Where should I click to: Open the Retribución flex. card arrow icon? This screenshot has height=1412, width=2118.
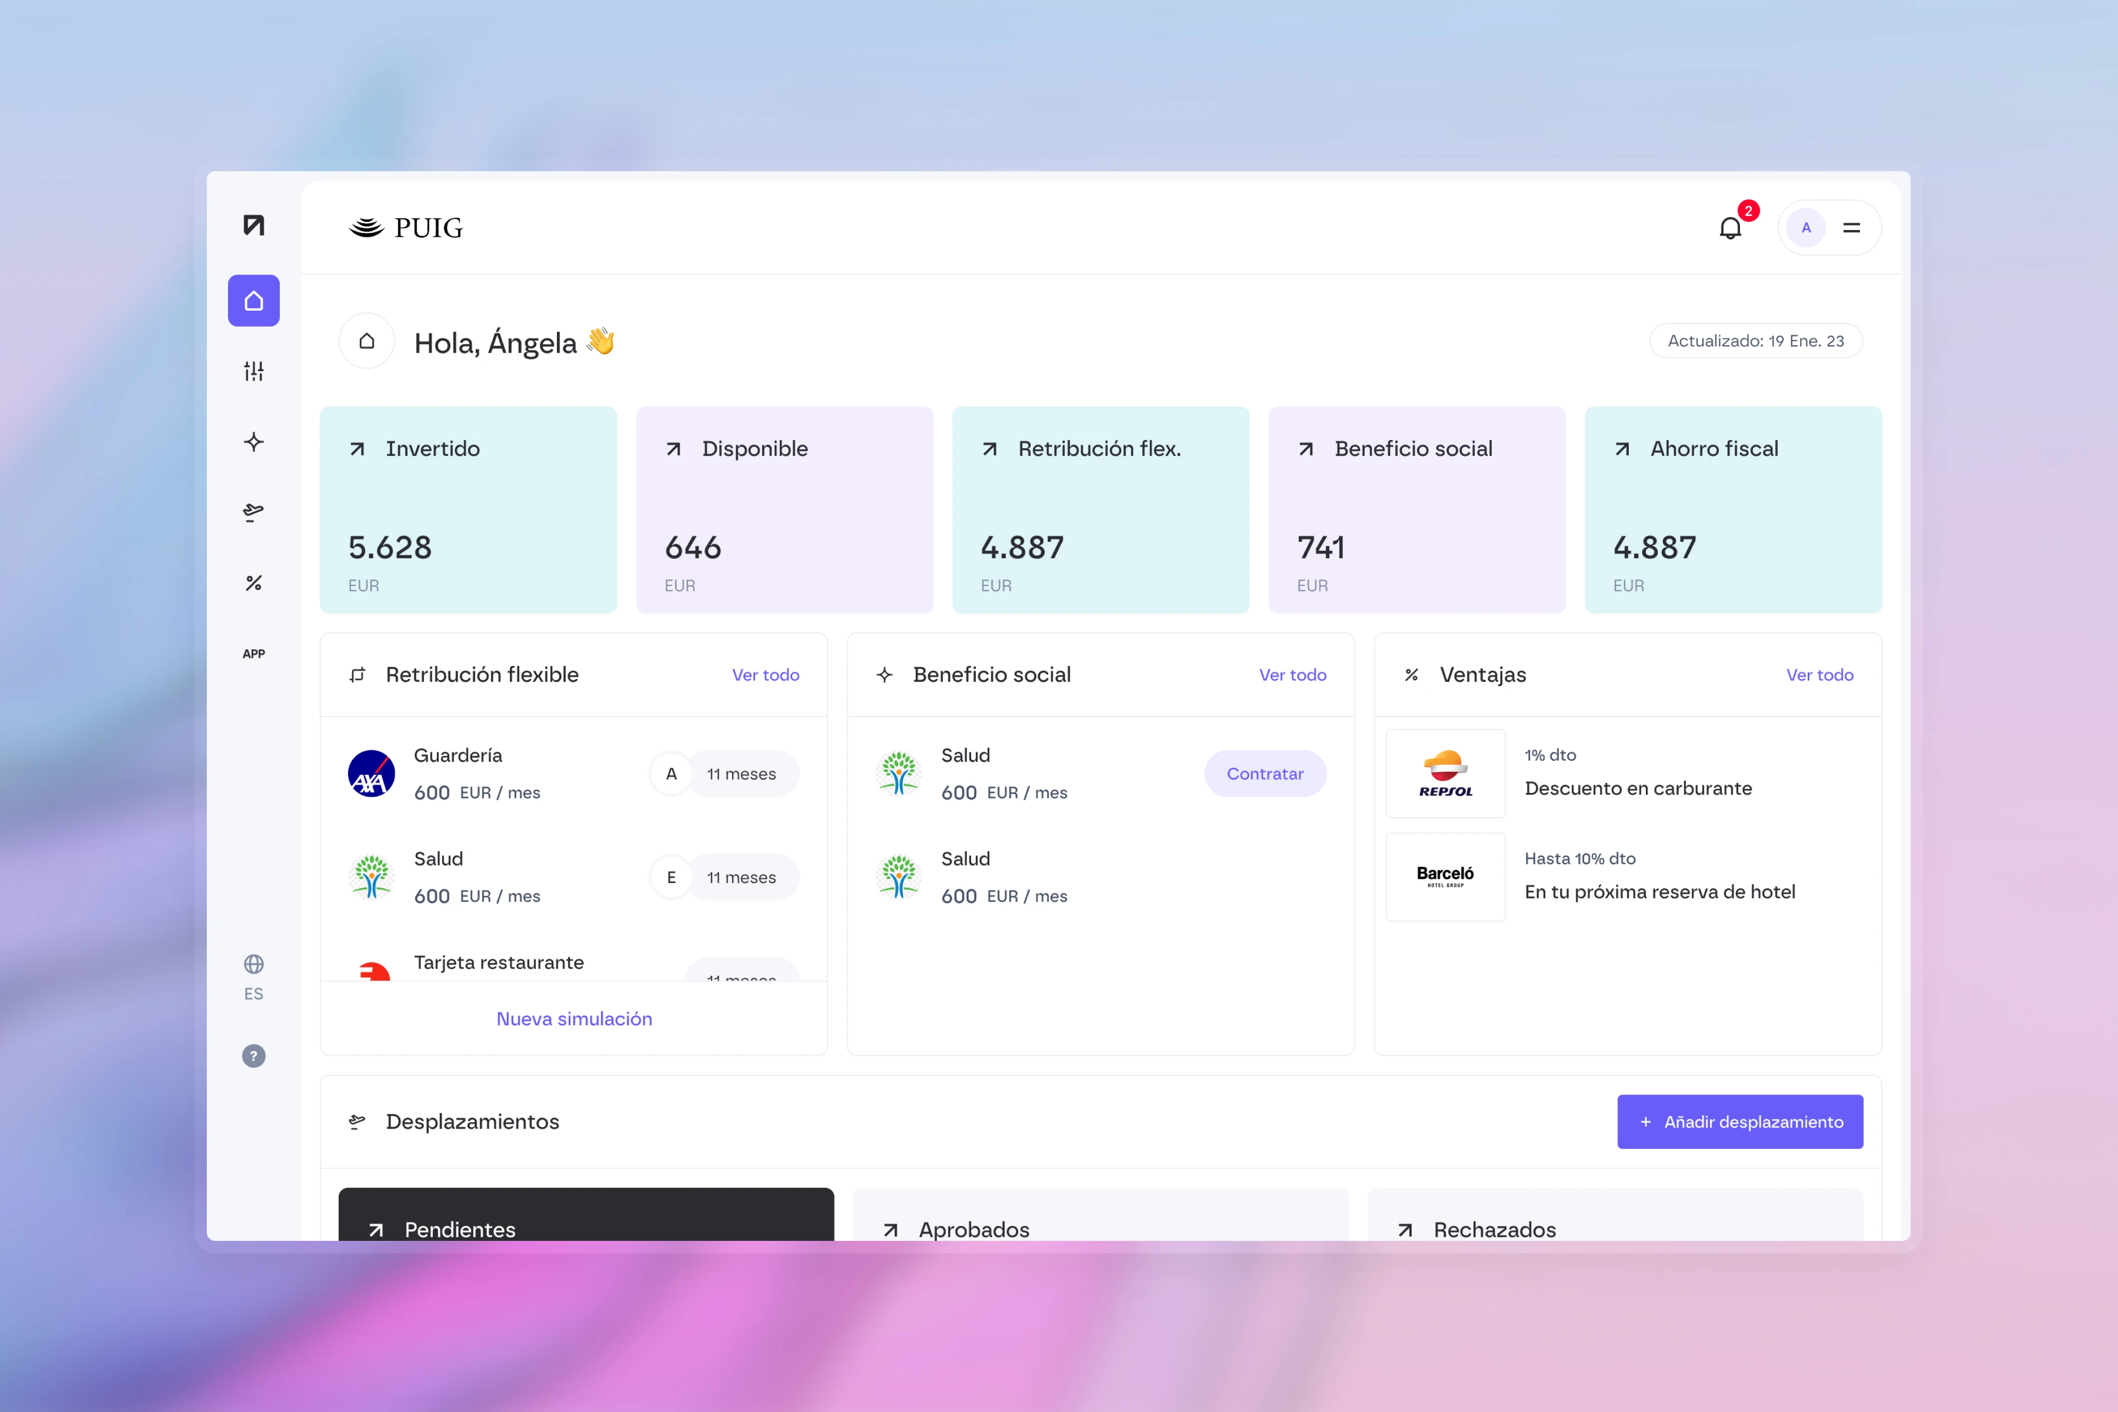pos(990,448)
